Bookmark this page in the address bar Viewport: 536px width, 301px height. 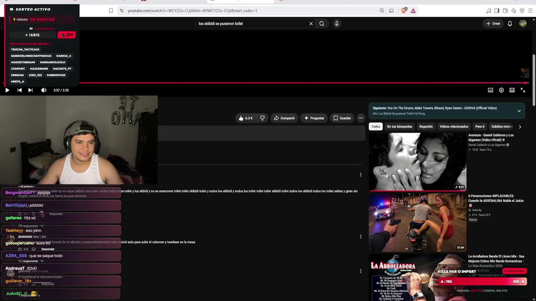111,10
